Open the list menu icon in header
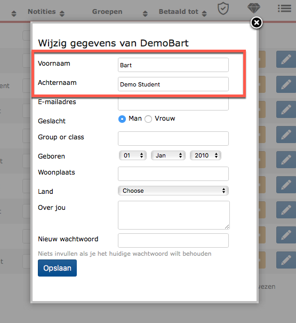 click(x=284, y=9)
